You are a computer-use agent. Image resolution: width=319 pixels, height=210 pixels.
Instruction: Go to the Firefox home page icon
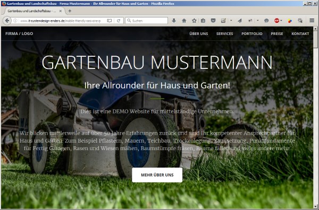click(x=184, y=21)
